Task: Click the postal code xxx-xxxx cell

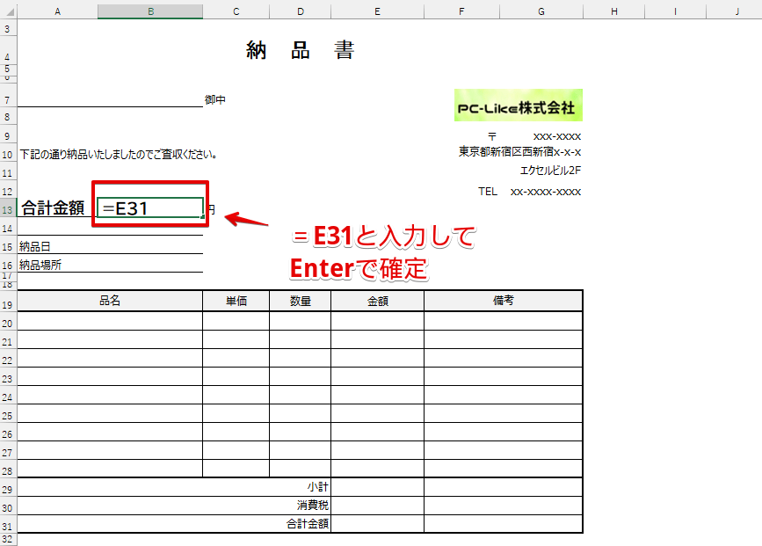Action: [x=557, y=136]
